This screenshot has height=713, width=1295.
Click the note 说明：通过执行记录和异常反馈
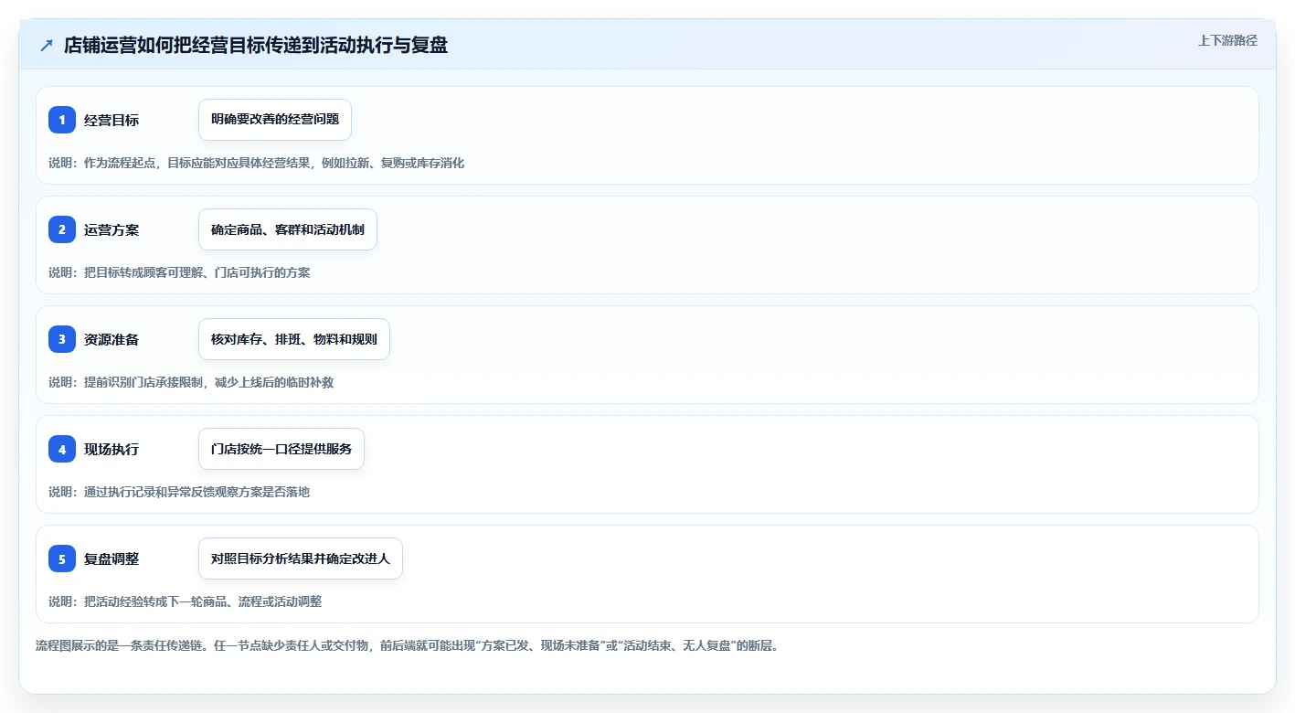(x=179, y=492)
